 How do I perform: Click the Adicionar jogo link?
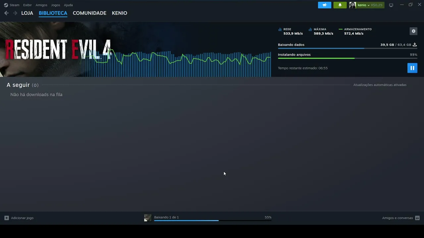pyautogui.click(x=22, y=218)
